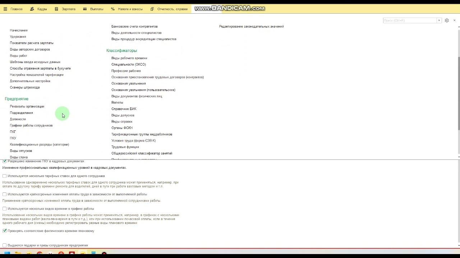
Task: Open Виды допусков
Action: pos(123,115)
